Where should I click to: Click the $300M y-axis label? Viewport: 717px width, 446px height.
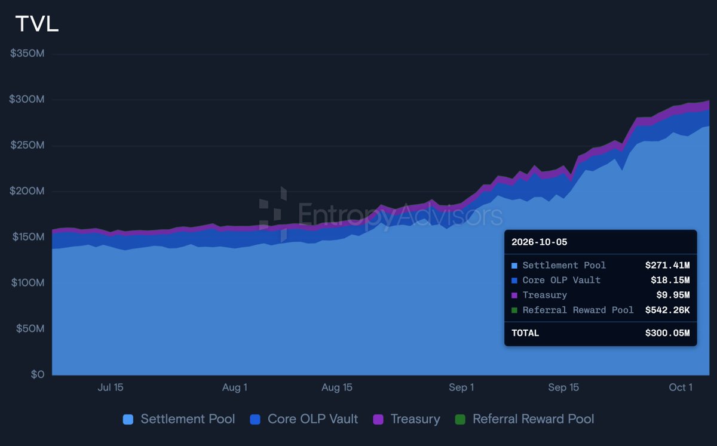27,100
